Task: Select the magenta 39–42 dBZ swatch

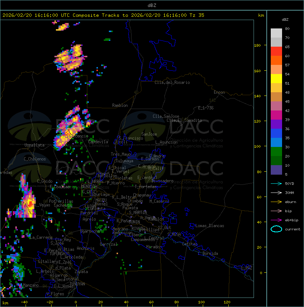Action: pyautogui.click(x=276, y=115)
